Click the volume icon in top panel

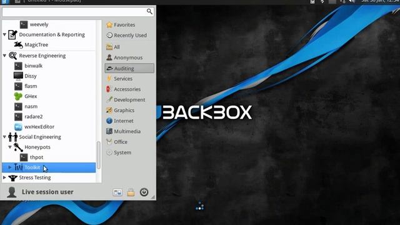coord(352,1)
